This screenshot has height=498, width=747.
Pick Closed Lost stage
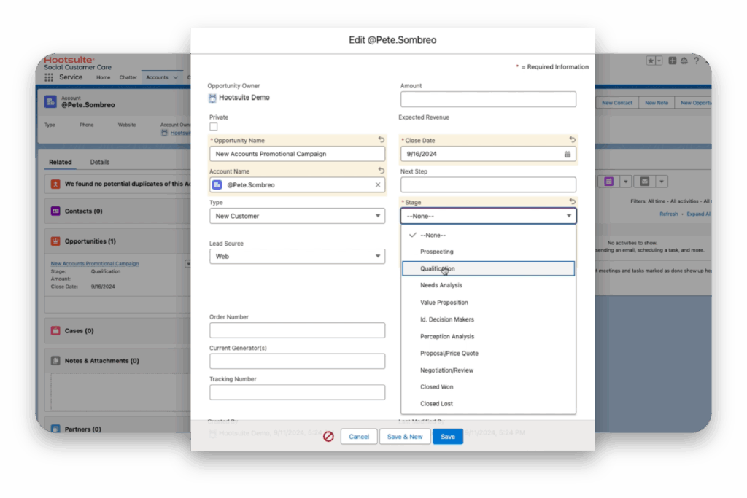488,403
